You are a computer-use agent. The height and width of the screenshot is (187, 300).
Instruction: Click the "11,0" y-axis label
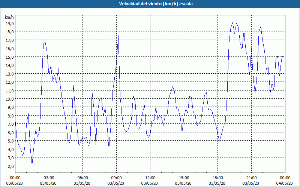[10, 91]
